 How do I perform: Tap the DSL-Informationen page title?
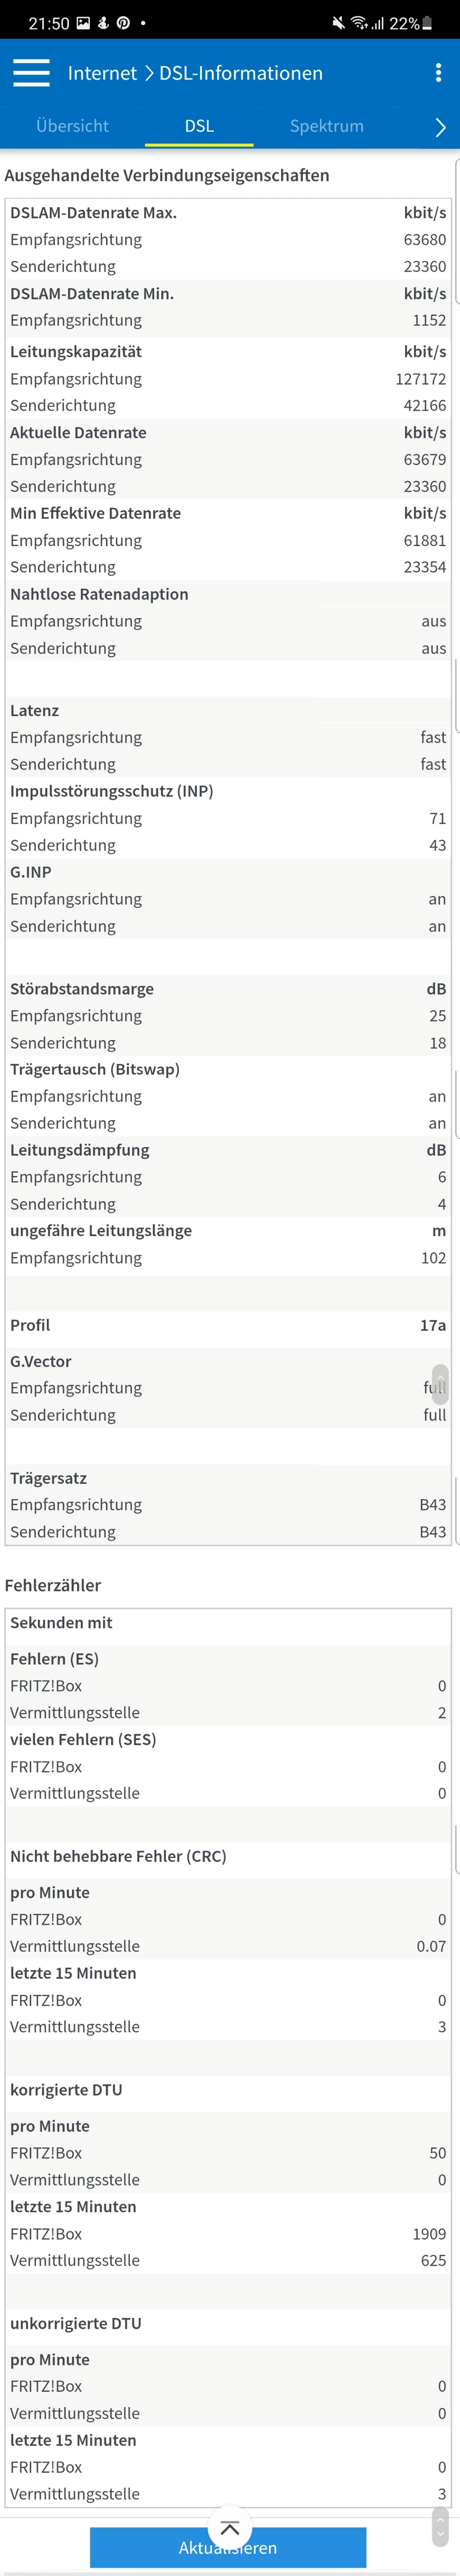(x=241, y=73)
